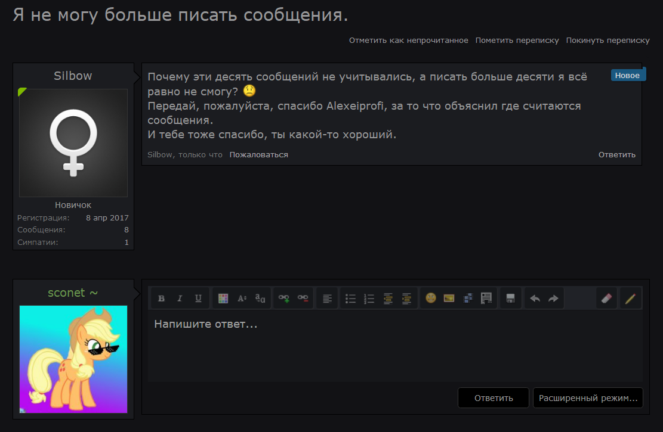Open the text alignment dropdown
This screenshot has height=432, width=663.
pos(326,298)
